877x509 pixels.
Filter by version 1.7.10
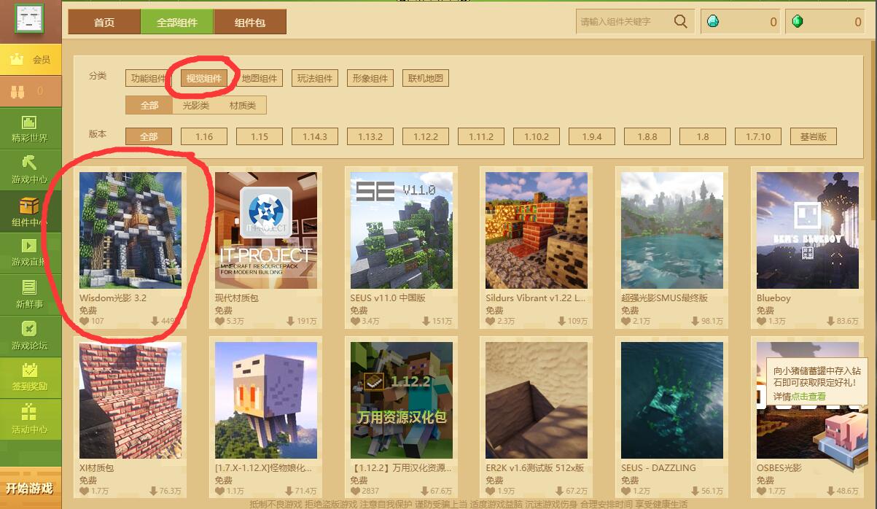tap(758, 136)
